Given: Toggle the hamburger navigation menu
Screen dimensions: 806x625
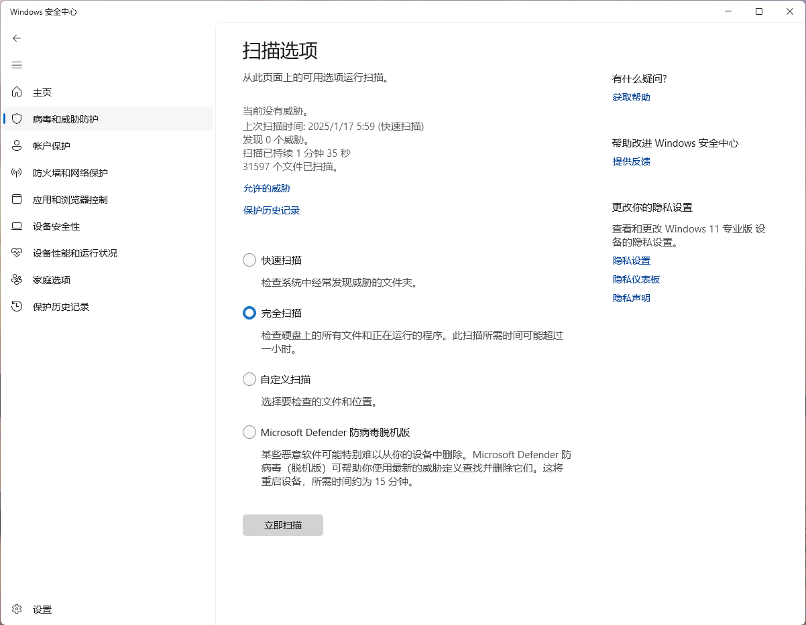Looking at the screenshot, I should click(x=17, y=65).
